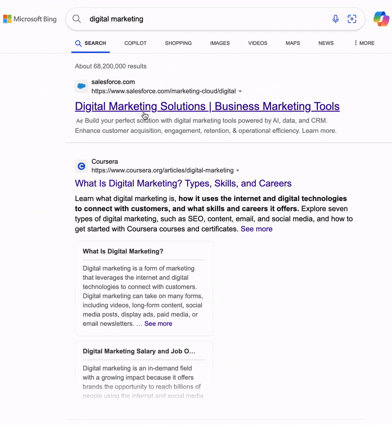Click See more after Coursera description

click(257, 229)
